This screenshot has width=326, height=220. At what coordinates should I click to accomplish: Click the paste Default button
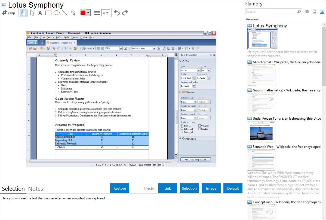click(x=233, y=188)
